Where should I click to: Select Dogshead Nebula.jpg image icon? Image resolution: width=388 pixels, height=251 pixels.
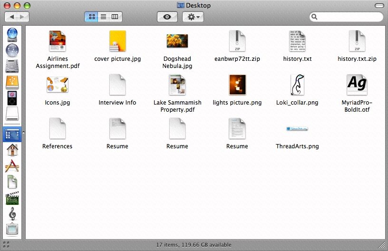pyautogui.click(x=177, y=41)
